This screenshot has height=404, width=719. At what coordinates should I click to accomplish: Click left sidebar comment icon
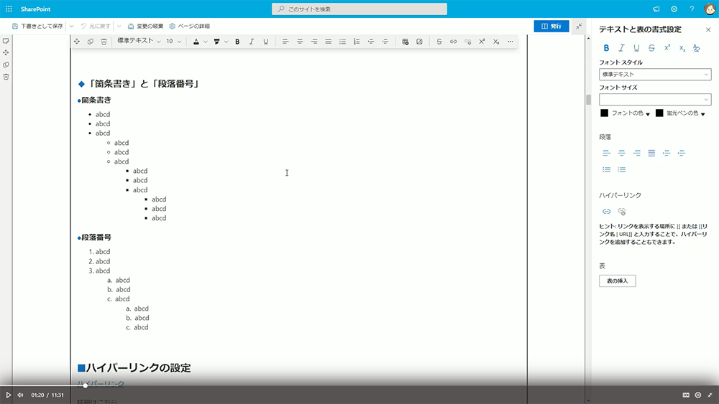pos(6,41)
